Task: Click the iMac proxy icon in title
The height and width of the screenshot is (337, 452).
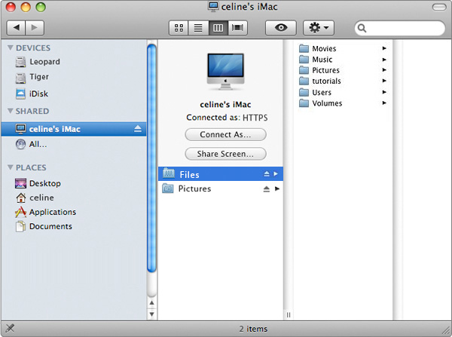Action: point(213,6)
